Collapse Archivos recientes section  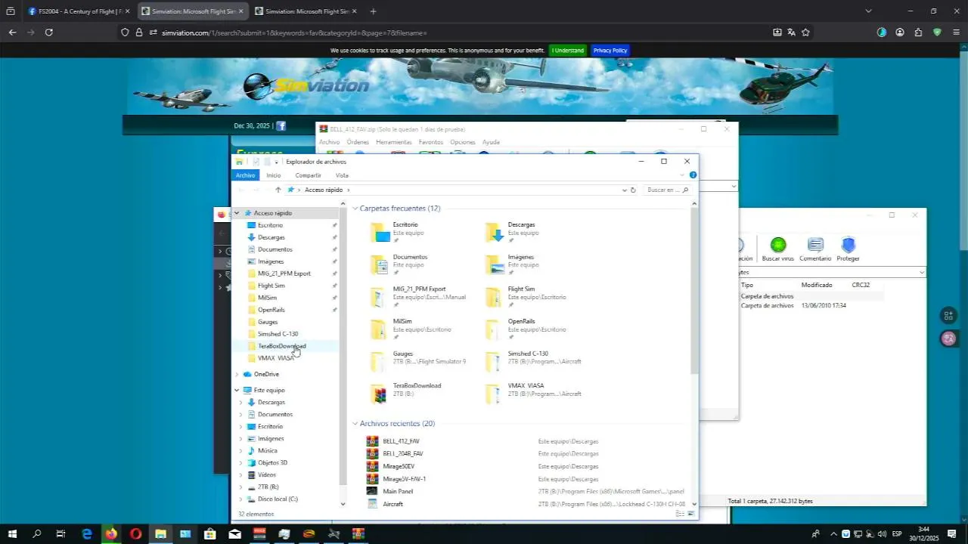(355, 424)
